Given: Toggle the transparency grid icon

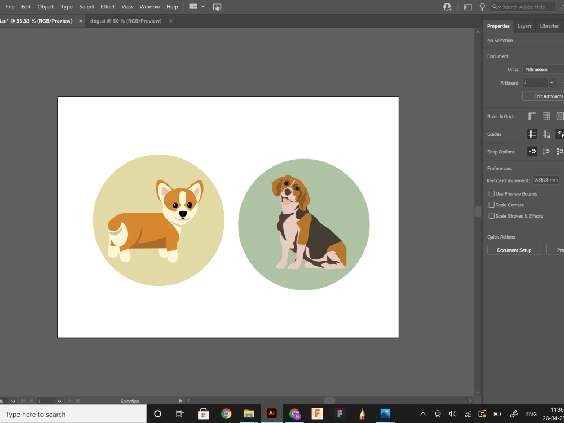Looking at the screenshot, I should 560,116.
